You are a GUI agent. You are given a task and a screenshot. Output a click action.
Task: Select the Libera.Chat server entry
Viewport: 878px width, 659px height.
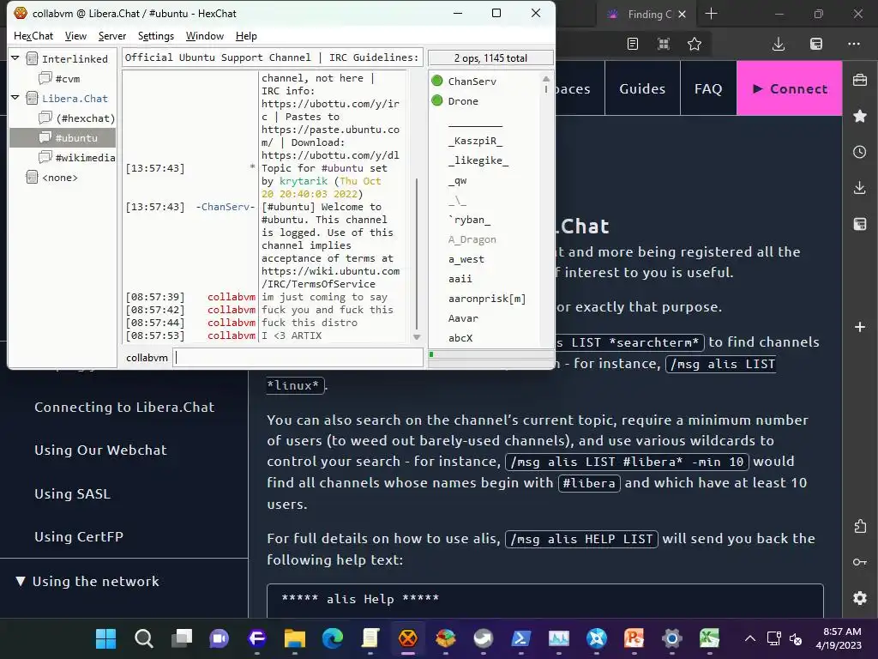(x=75, y=99)
